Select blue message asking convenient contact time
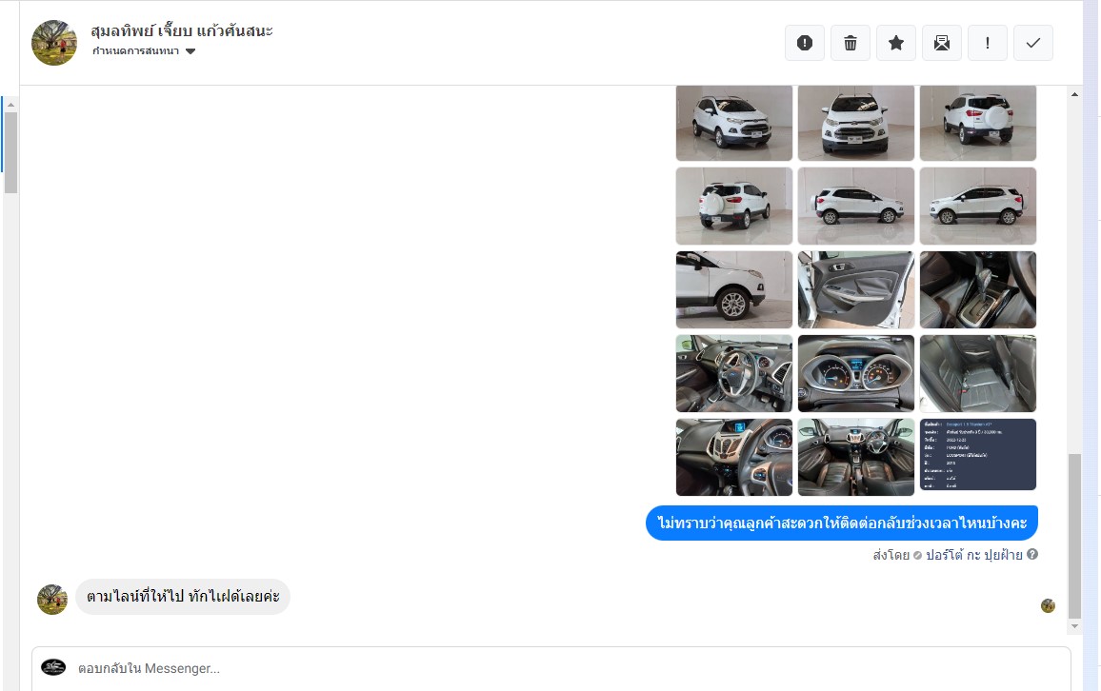Viewport: 1101px width, 691px height. pos(842,523)
